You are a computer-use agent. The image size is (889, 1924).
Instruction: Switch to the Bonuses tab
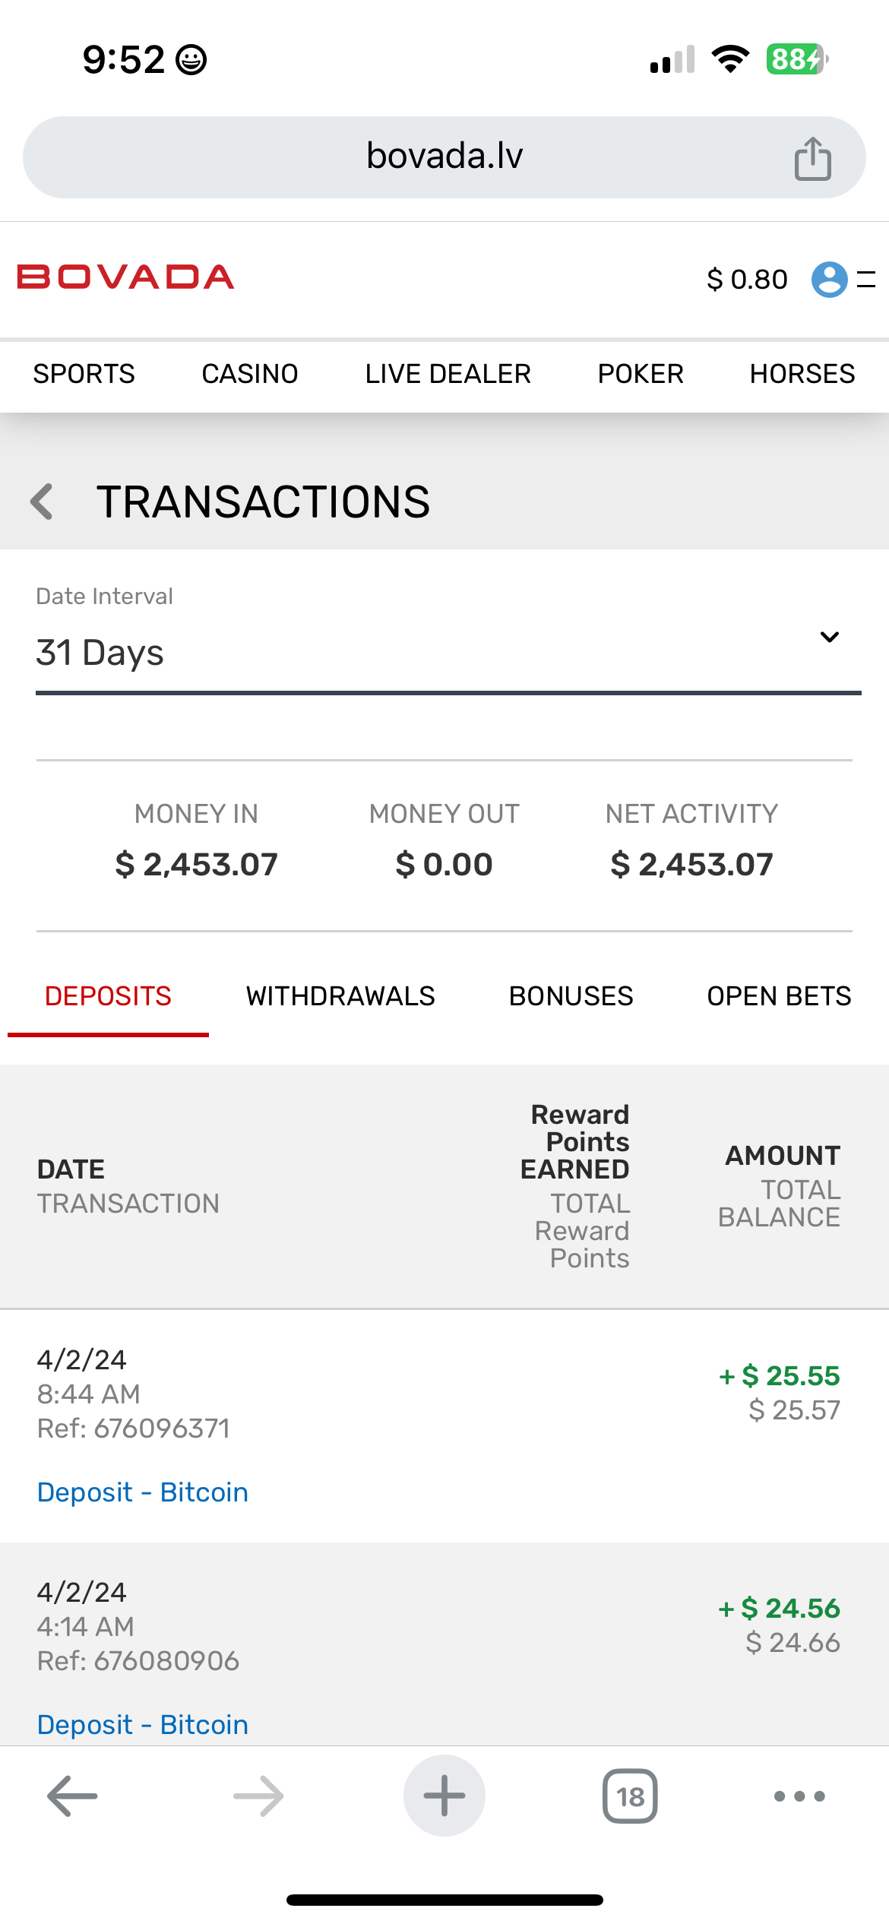coord(571,996)
